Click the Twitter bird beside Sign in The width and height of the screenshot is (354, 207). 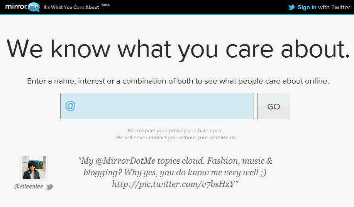[292, 7]
